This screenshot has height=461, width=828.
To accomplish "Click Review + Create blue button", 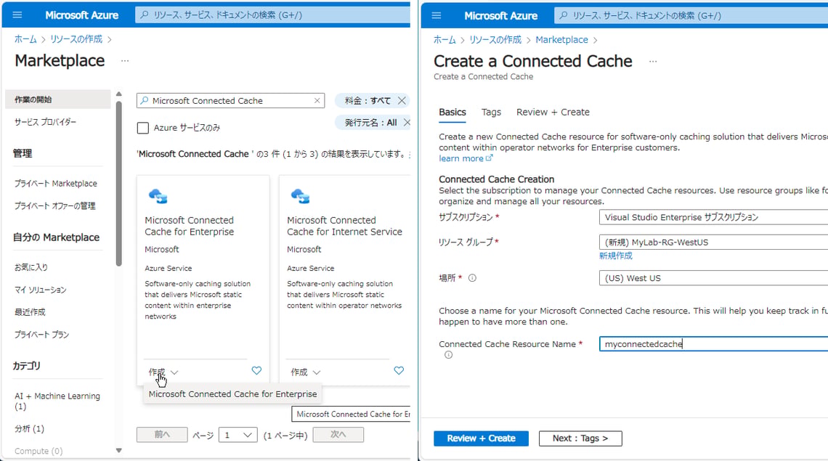I will point(481,438).
